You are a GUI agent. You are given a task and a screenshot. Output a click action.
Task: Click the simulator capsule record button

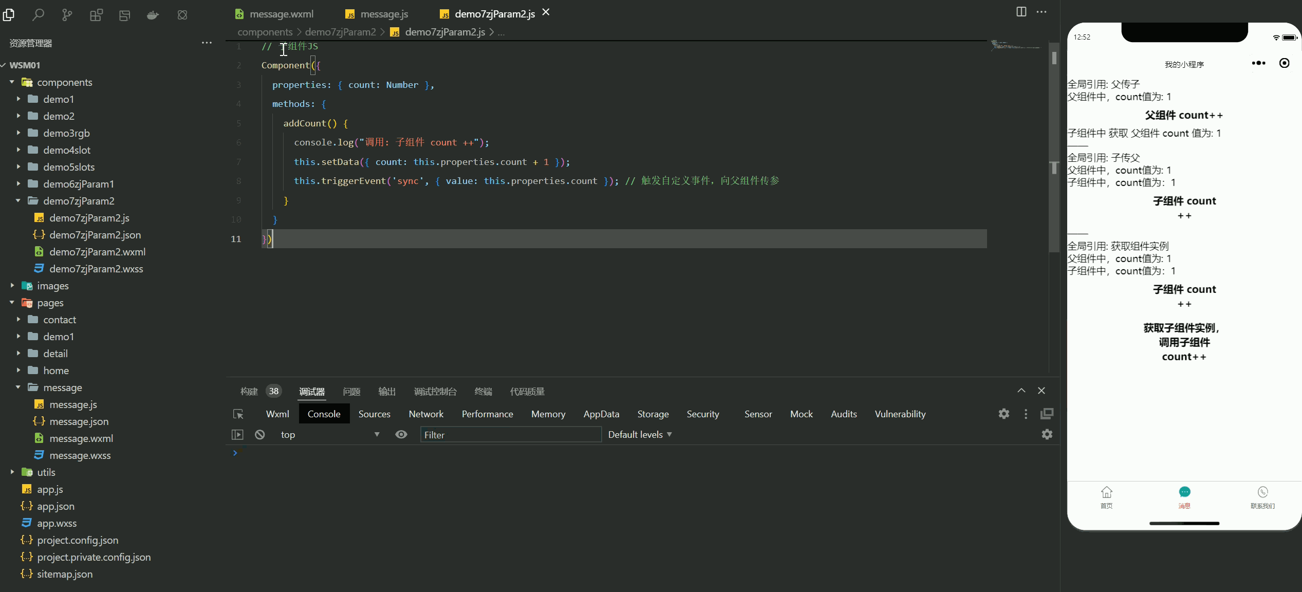pyautogui.click(x=1284, y=63)
